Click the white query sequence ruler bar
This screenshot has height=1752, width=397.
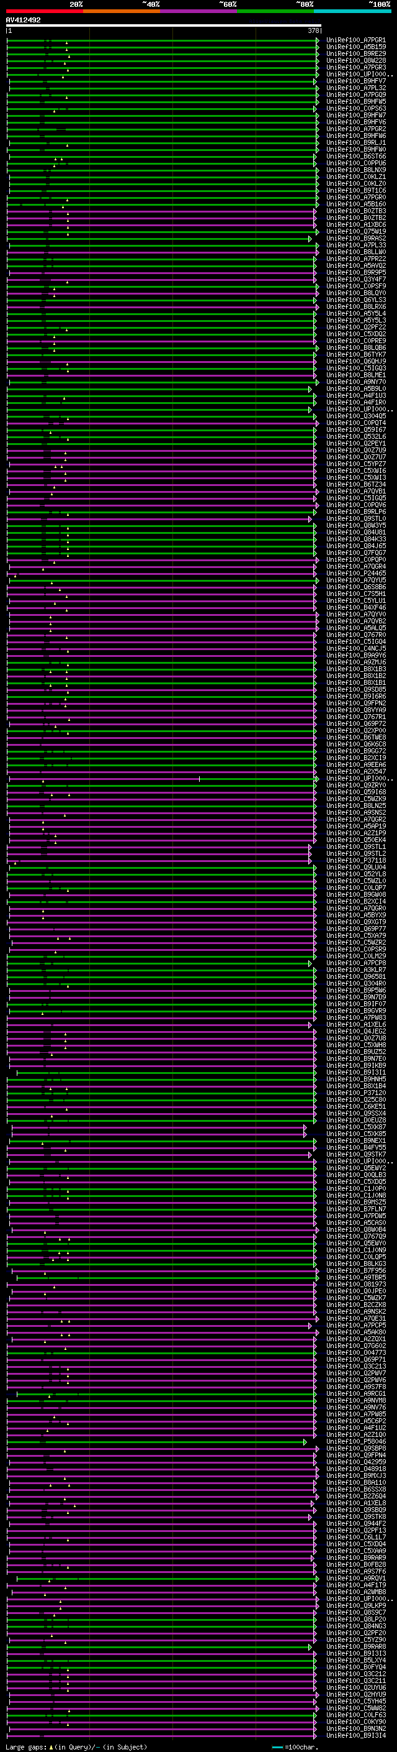click(x=164, y=26)
